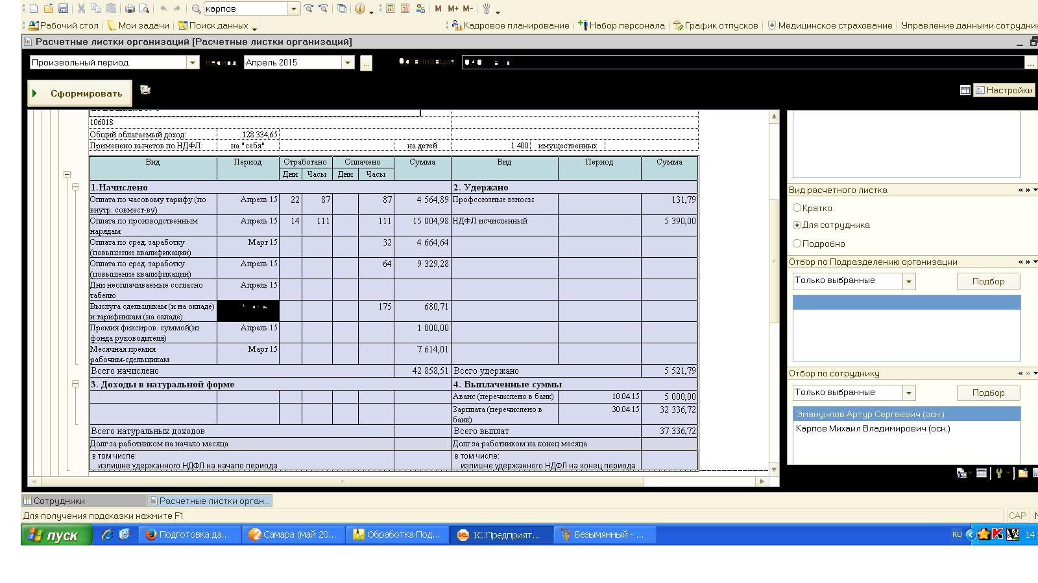Click the M+ memory add icon

point(453,8)
